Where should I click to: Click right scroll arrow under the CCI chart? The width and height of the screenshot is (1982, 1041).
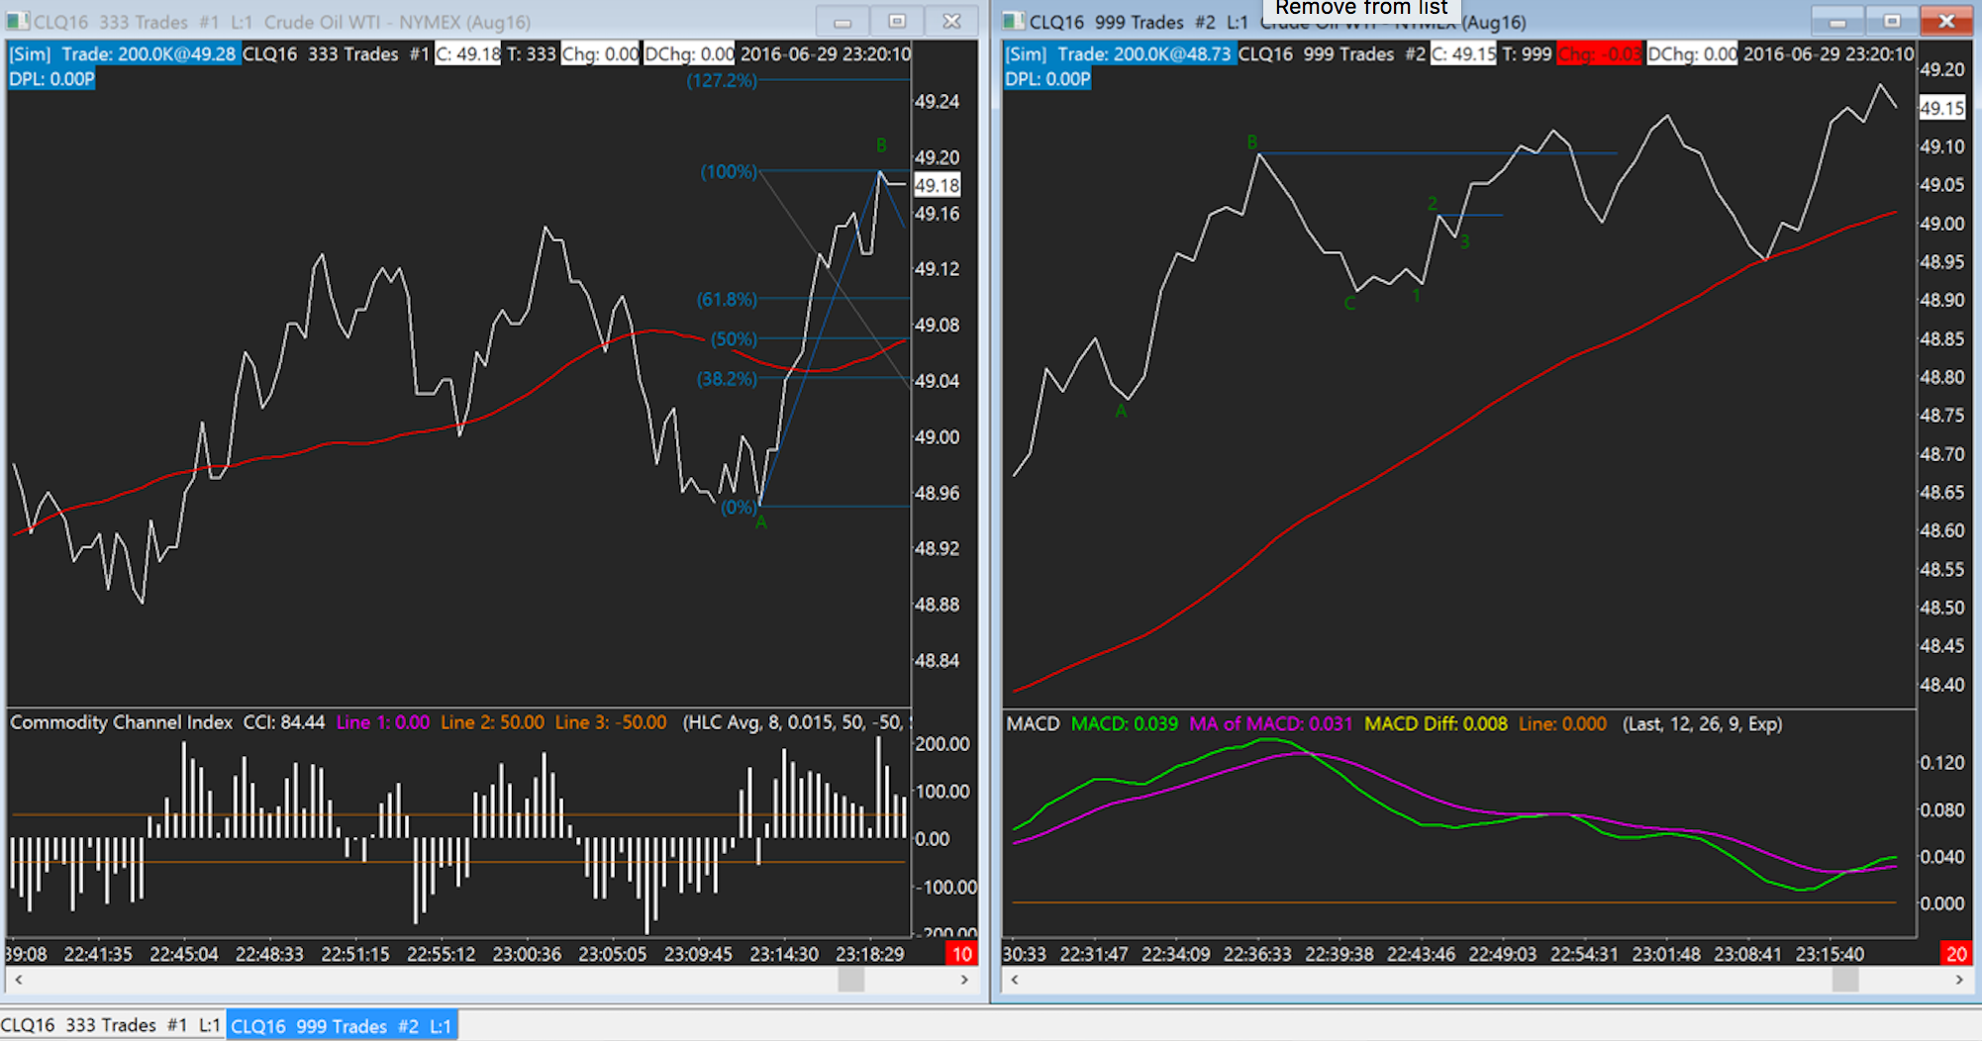pos(964,980)
